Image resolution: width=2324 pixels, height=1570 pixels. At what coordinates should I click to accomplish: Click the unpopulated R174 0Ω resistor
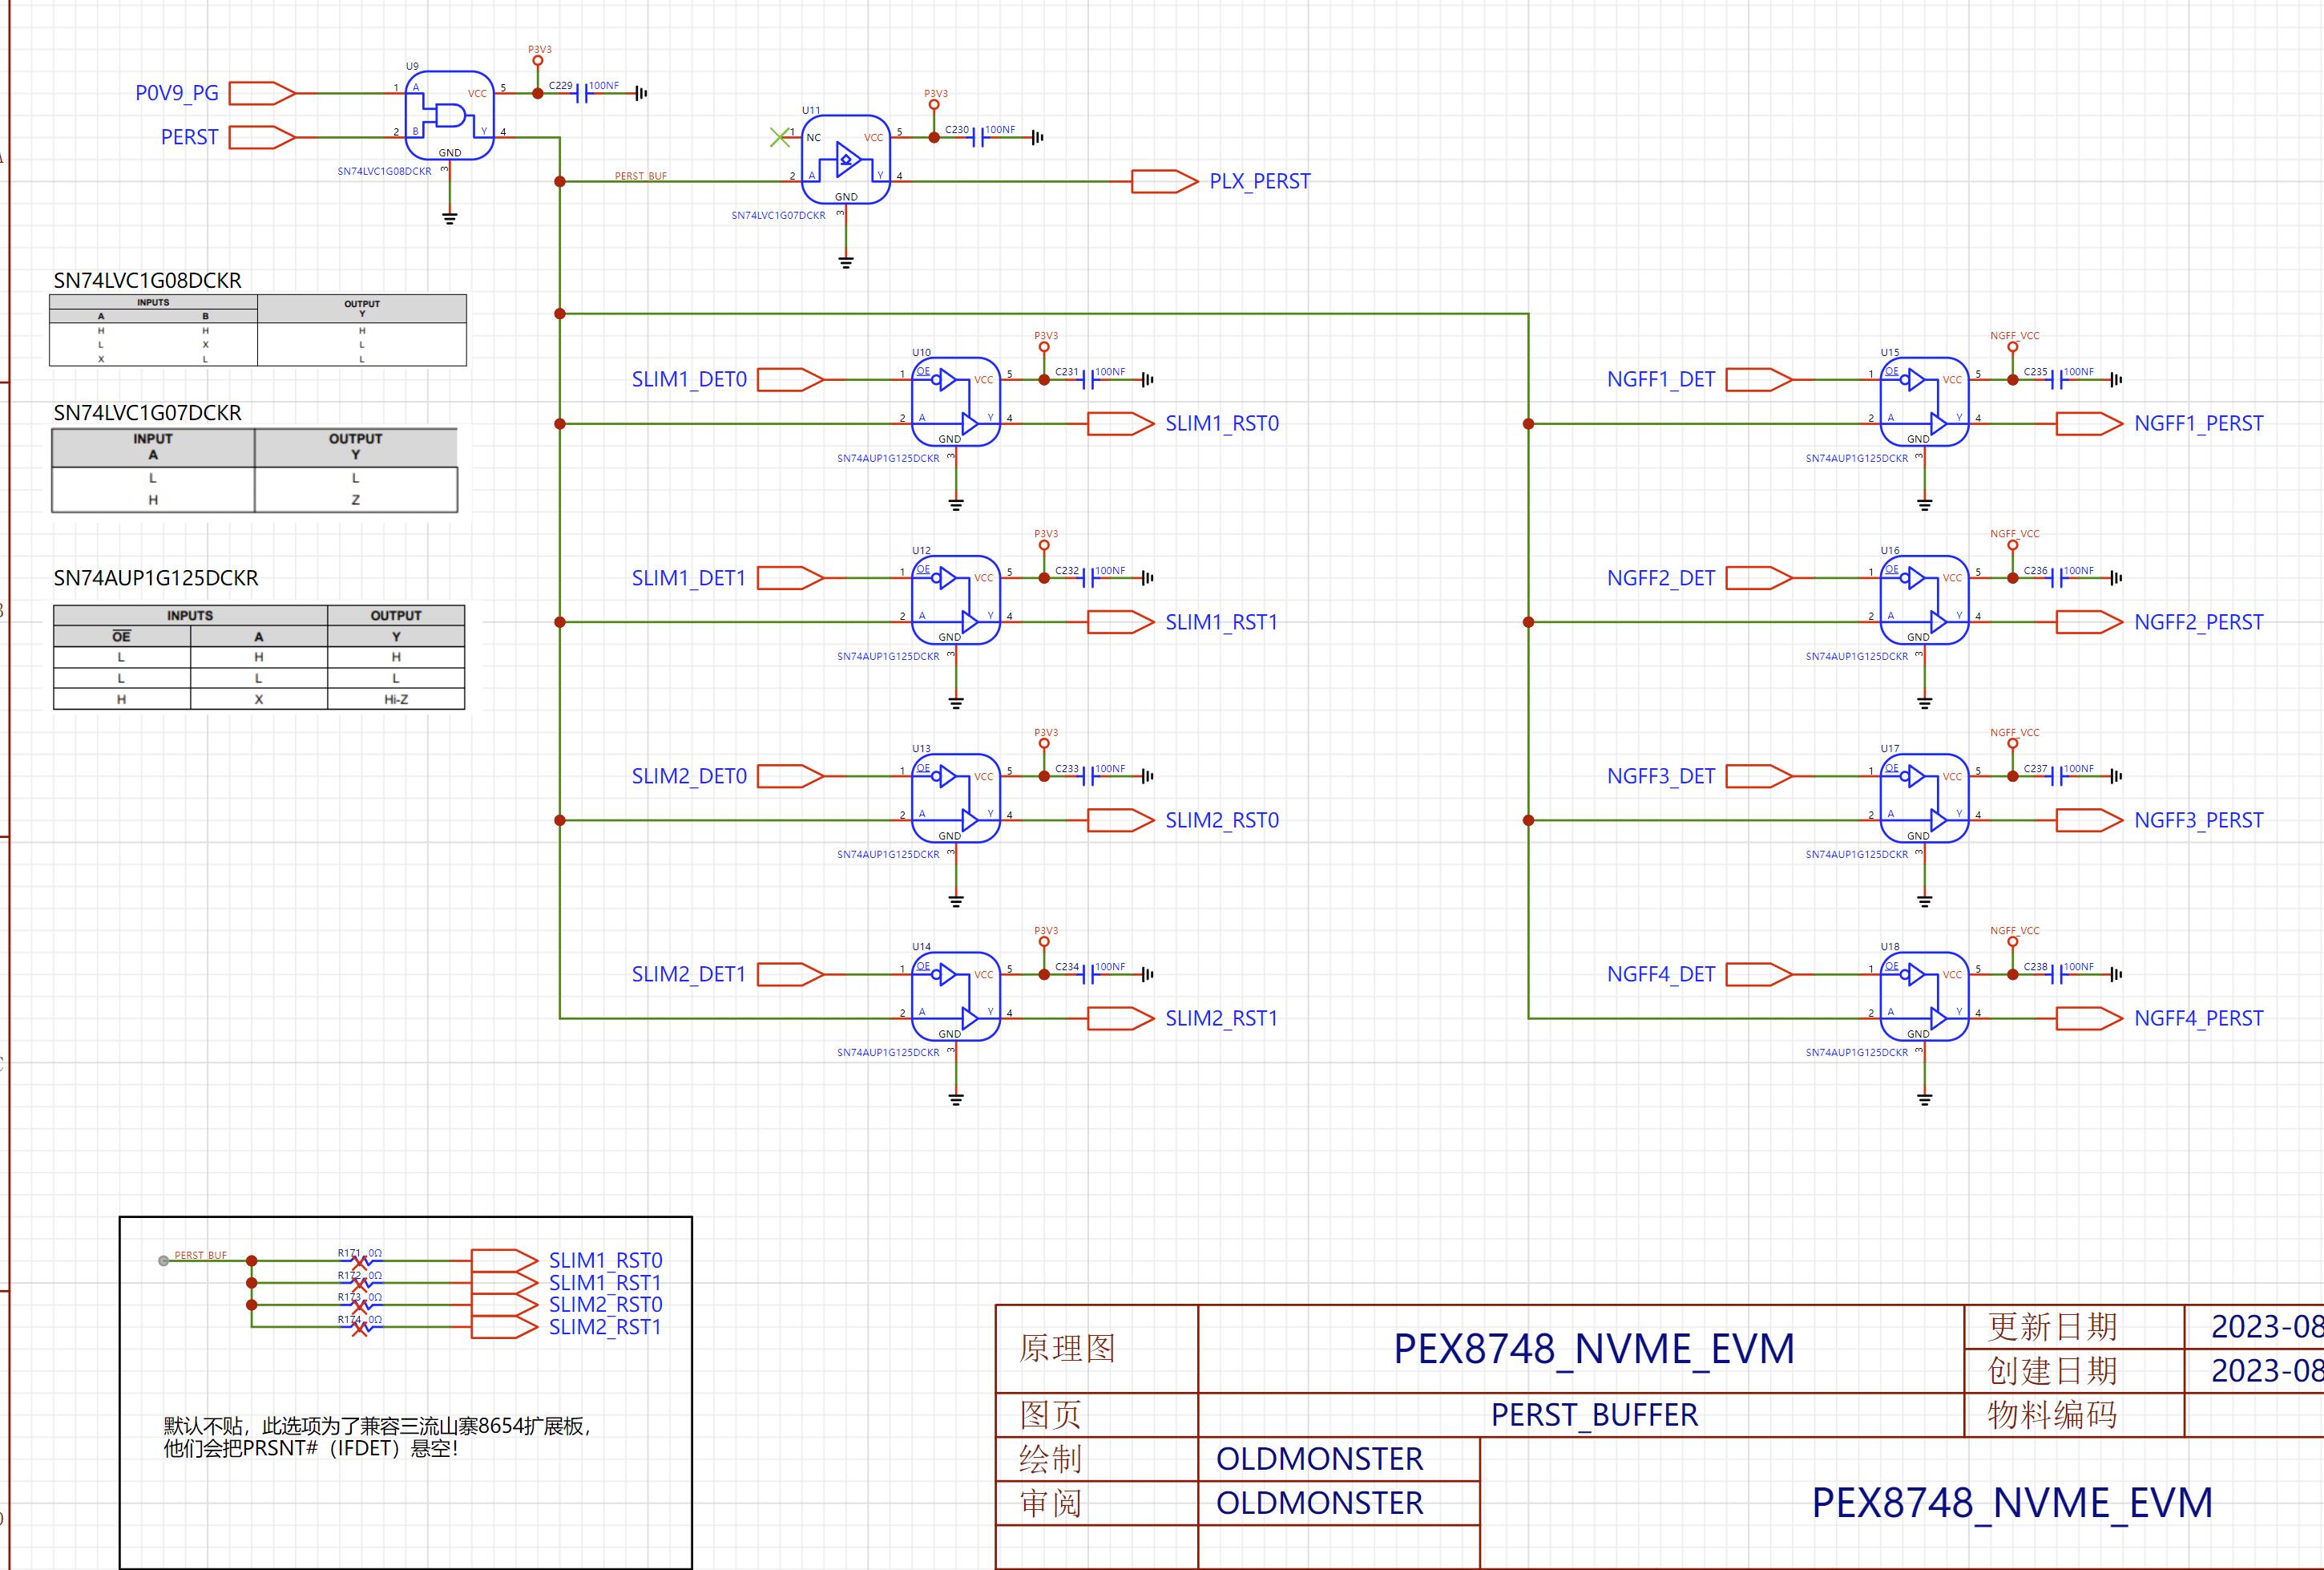click(360, 1327)
